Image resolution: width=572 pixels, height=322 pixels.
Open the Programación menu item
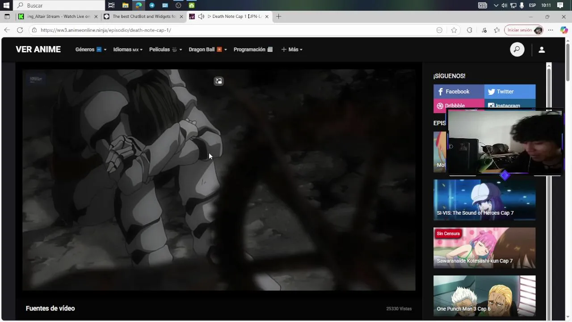tap(253, 50)
